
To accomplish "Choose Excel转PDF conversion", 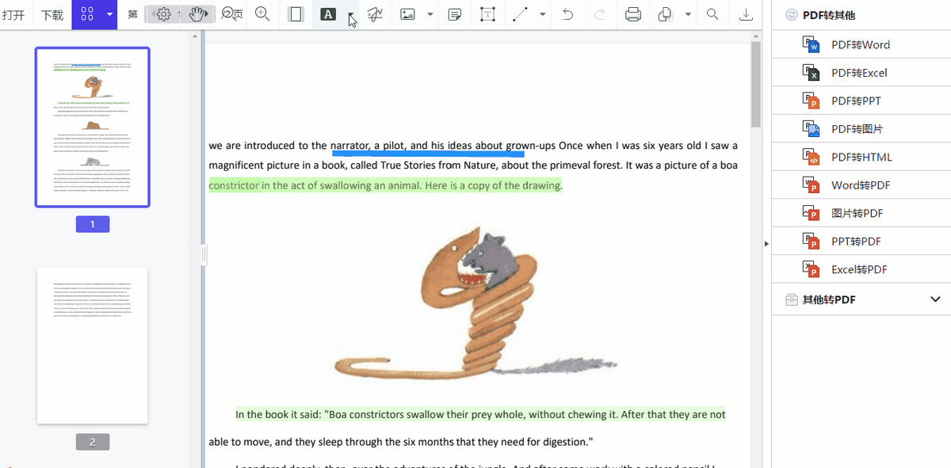I will point(862,270).
